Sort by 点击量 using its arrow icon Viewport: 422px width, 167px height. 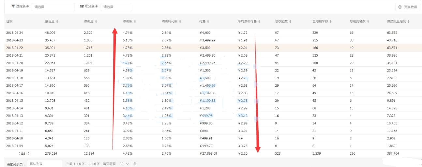96,21
